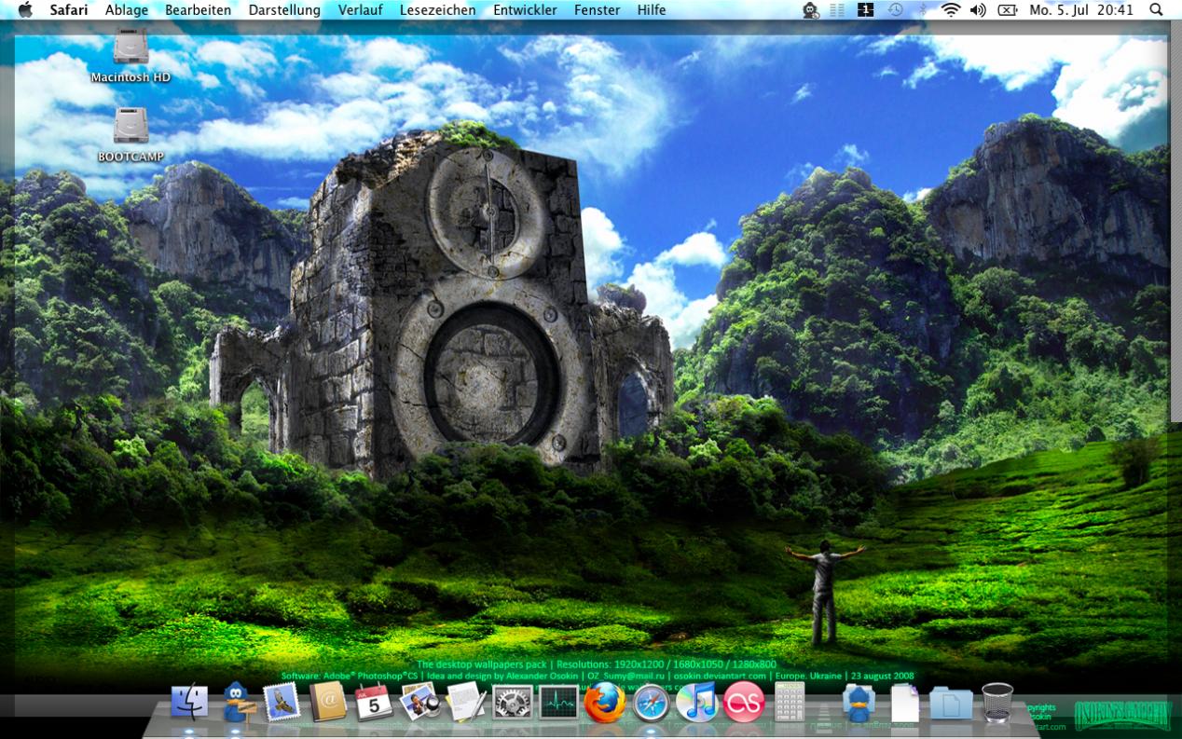This screenshot has width=1182, height=739.
Task: Open the Hilfe menu
Action: click(x=652, y=10)
